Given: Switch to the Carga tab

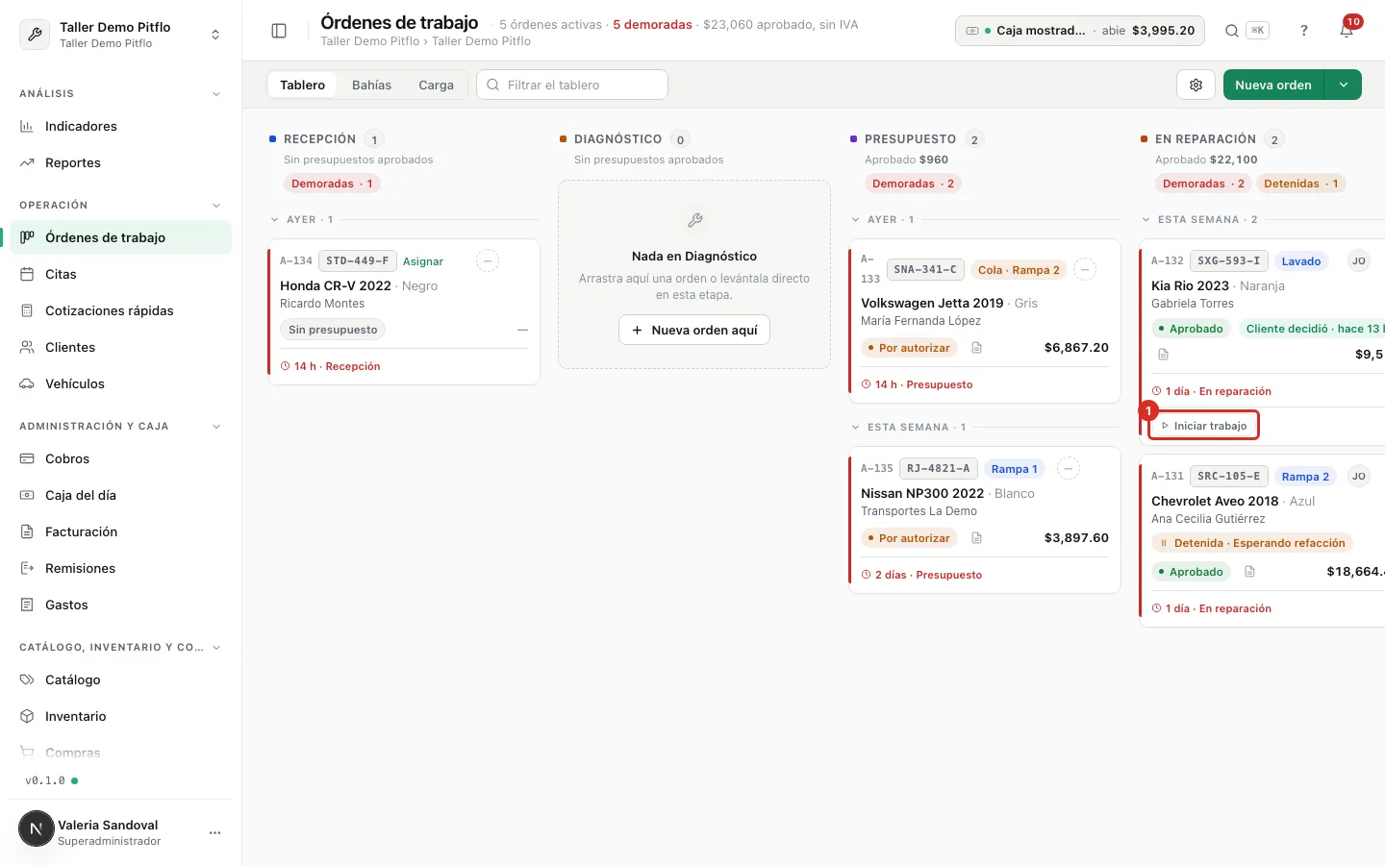Looking at the screenshot, I should (436, 85).
